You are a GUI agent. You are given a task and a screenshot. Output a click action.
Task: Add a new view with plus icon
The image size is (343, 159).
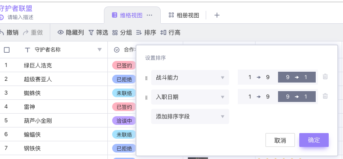click(x=217, y=15)
